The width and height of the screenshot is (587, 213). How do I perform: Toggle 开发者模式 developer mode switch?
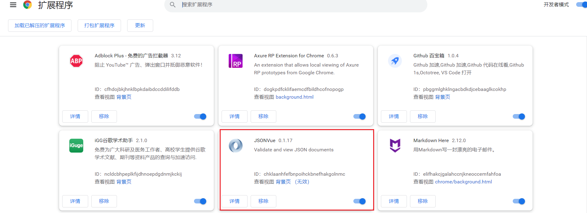581,5
